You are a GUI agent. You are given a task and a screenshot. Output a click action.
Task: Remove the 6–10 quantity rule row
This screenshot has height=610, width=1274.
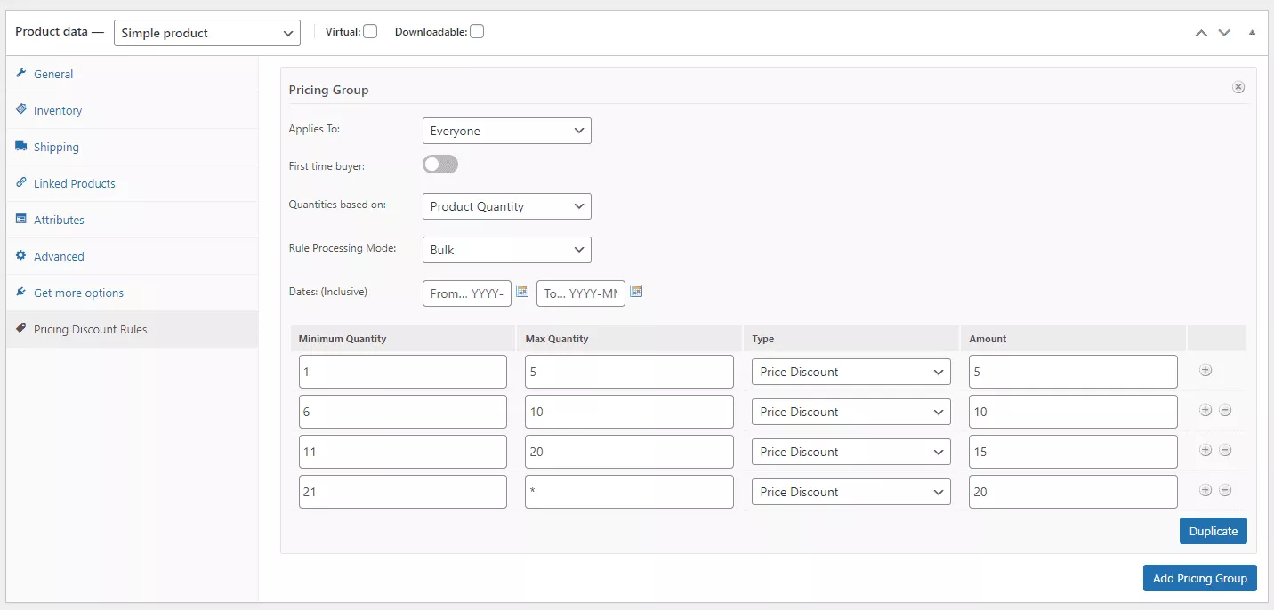[x=1225, y=410]
